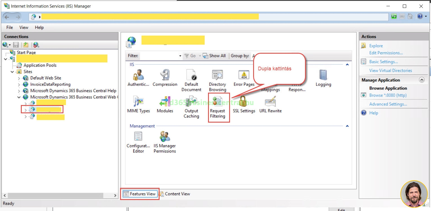
Task: Expand the Default Web Site node
Action: (x=19, y=78)
